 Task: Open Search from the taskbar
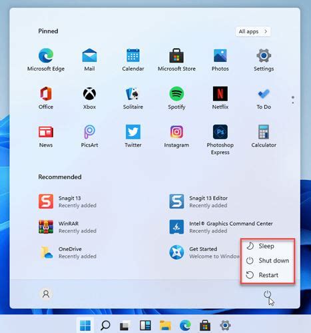coord(105,326)
